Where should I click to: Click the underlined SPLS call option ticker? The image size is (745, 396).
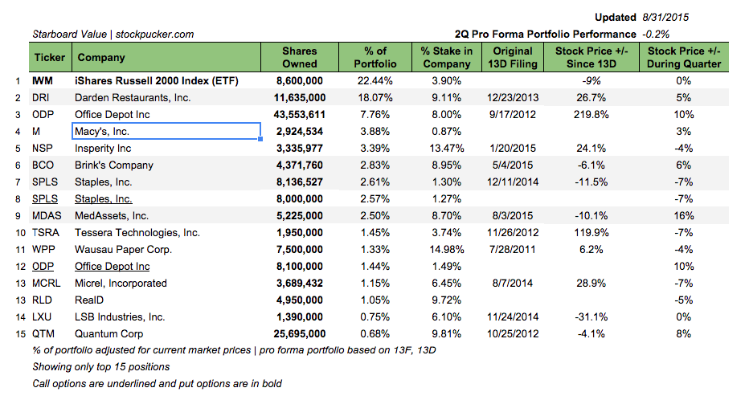(x=45, y=199)
